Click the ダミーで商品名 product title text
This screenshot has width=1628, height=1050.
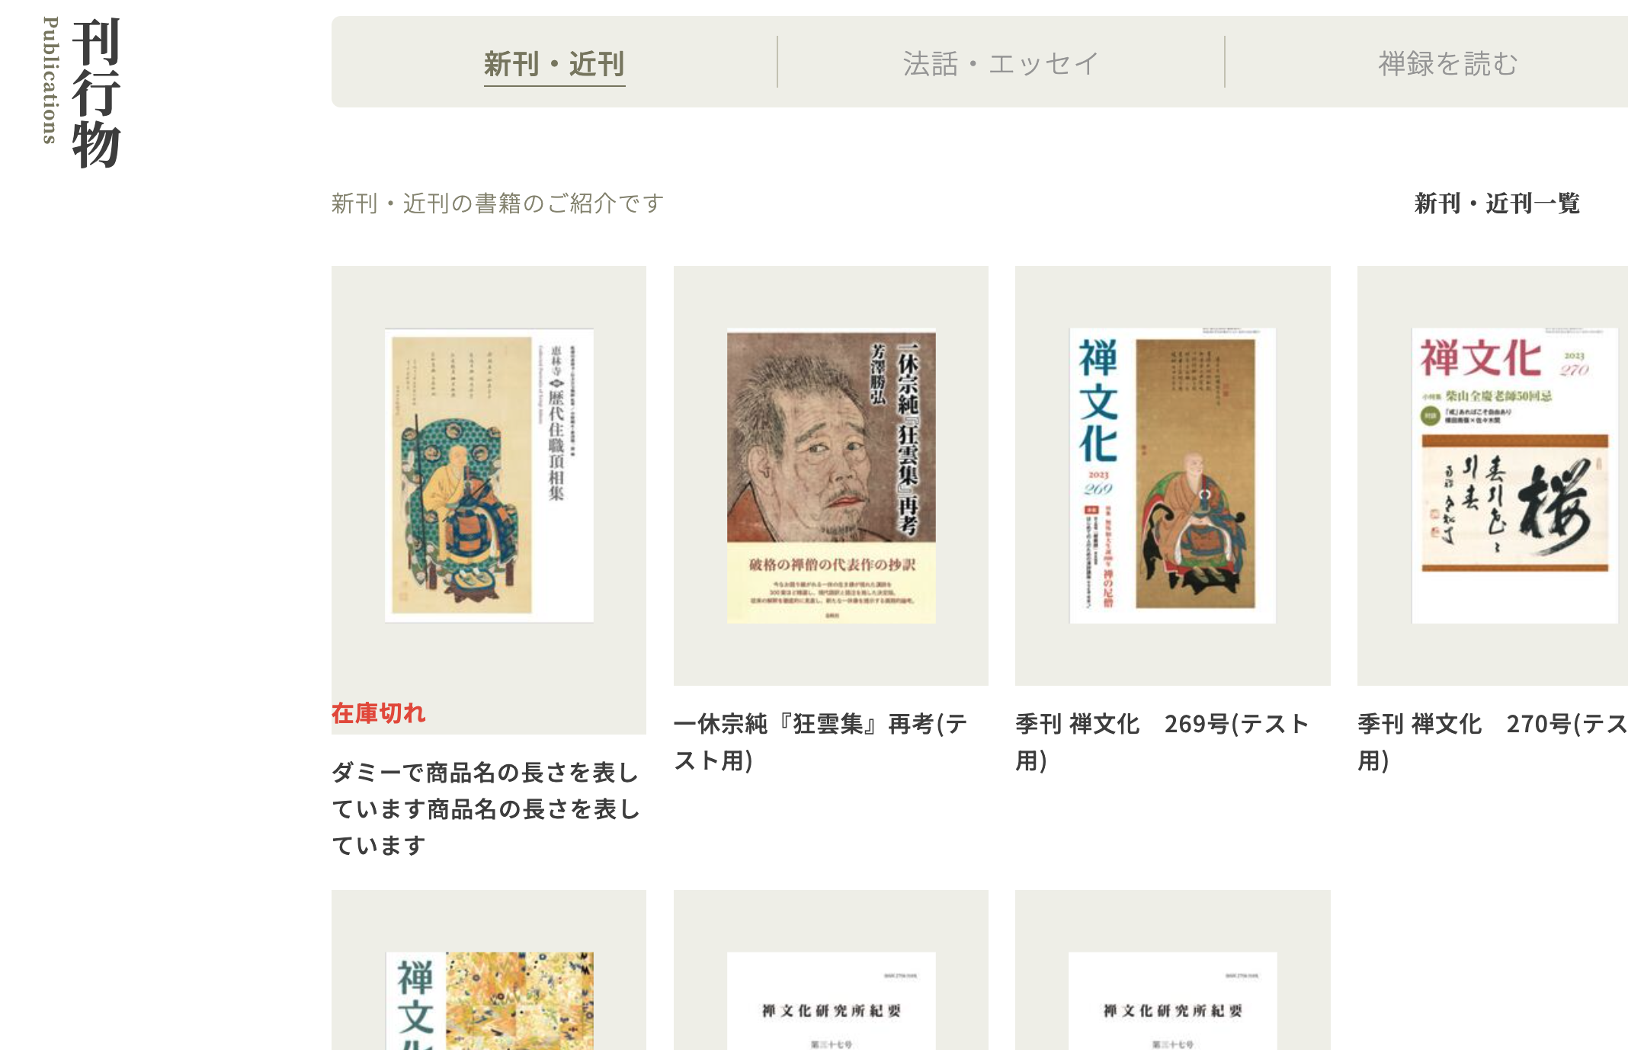coord(486,808)
